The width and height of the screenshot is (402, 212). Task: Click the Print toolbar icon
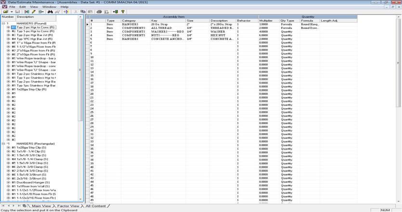[x=99, y=12]
